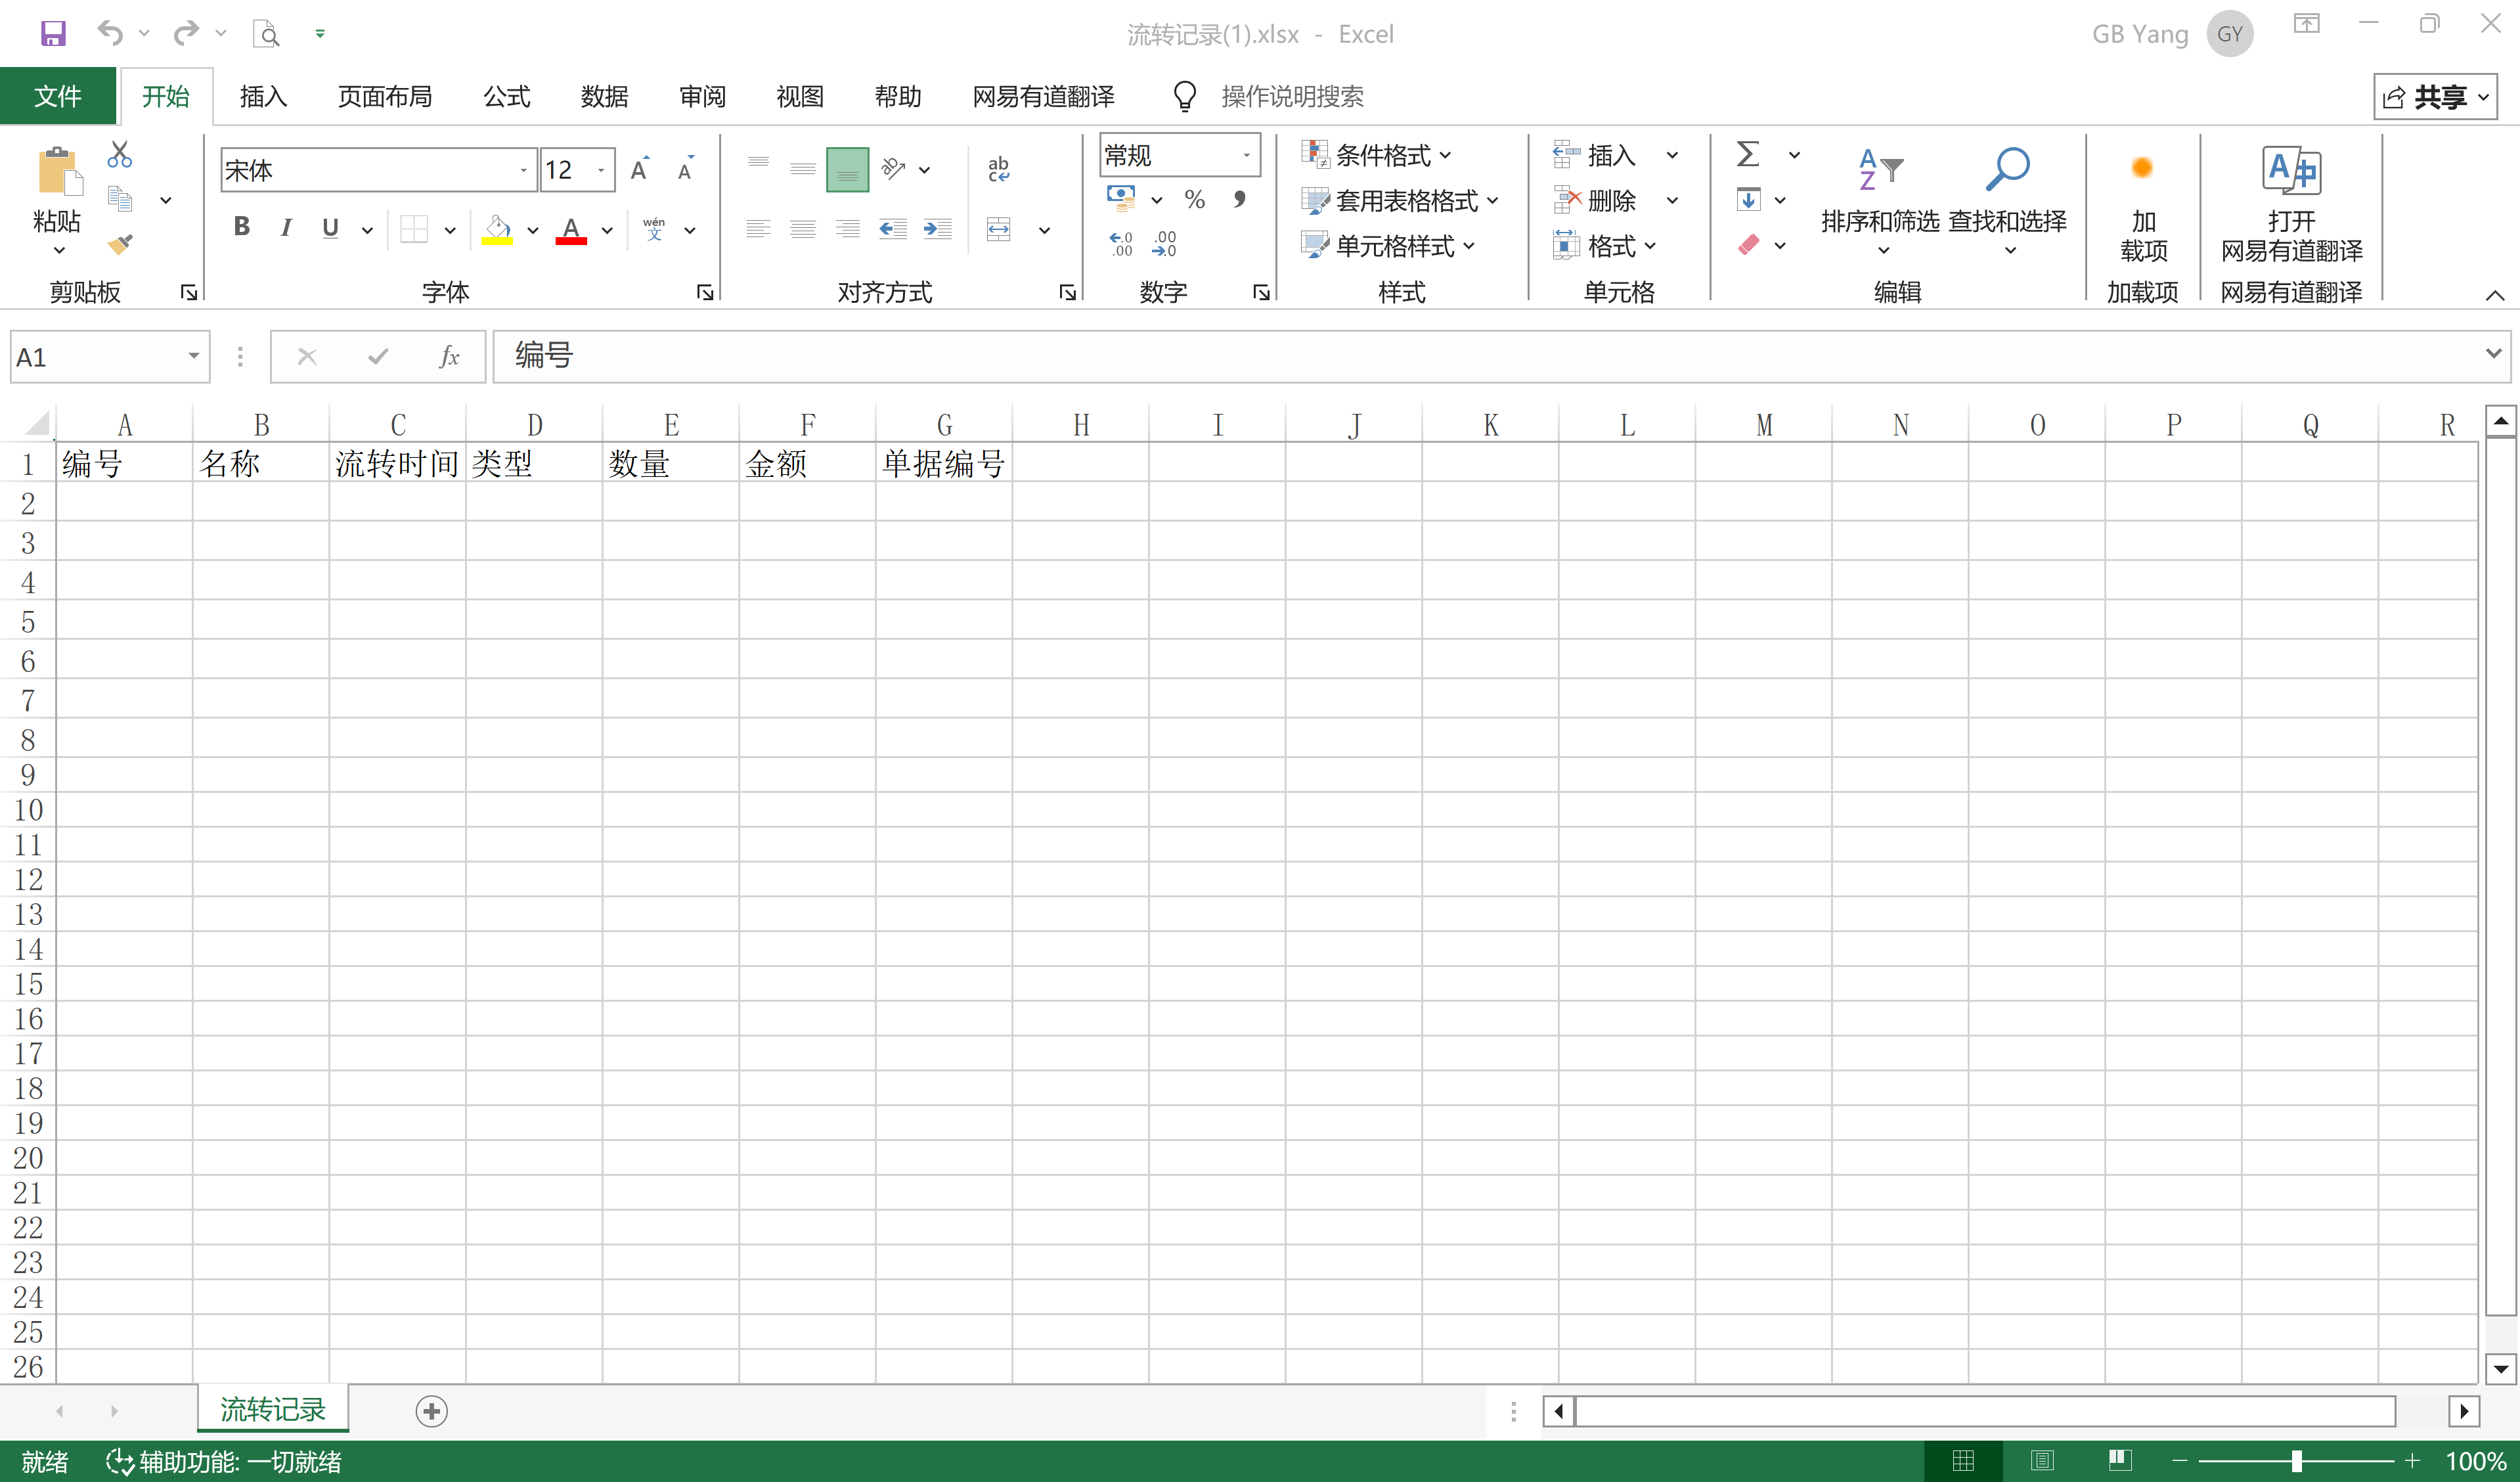
Task: Apply the Percent number style
Action: tap(1194, 199)
